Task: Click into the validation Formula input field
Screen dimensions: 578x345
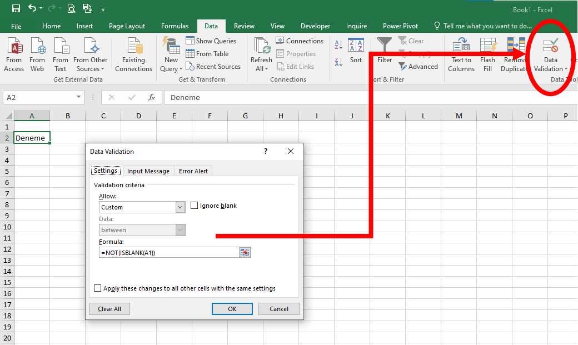Action: 169,252
